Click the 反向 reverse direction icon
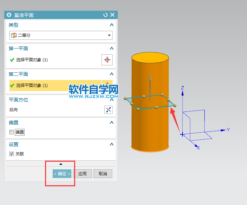This screenshot has height=205, width=247. coord(108,110)
